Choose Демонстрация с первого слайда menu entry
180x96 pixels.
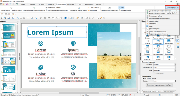point(162,11)
